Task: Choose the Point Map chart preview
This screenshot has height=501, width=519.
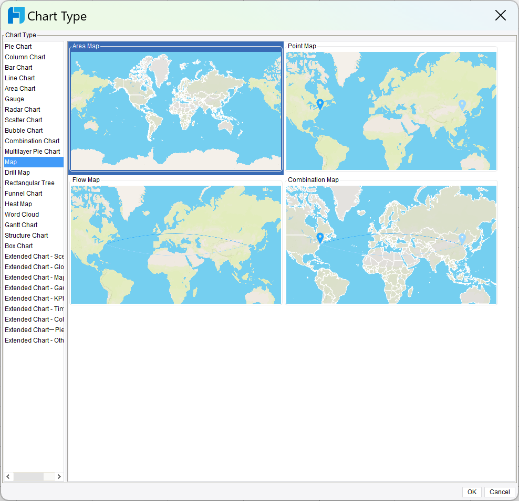Action: coord(391,110)
